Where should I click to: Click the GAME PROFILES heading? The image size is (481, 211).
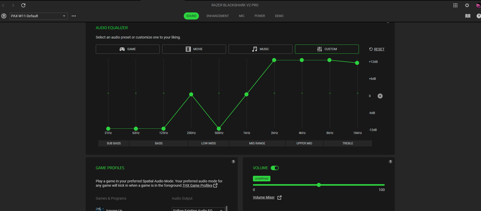point(110,168)
